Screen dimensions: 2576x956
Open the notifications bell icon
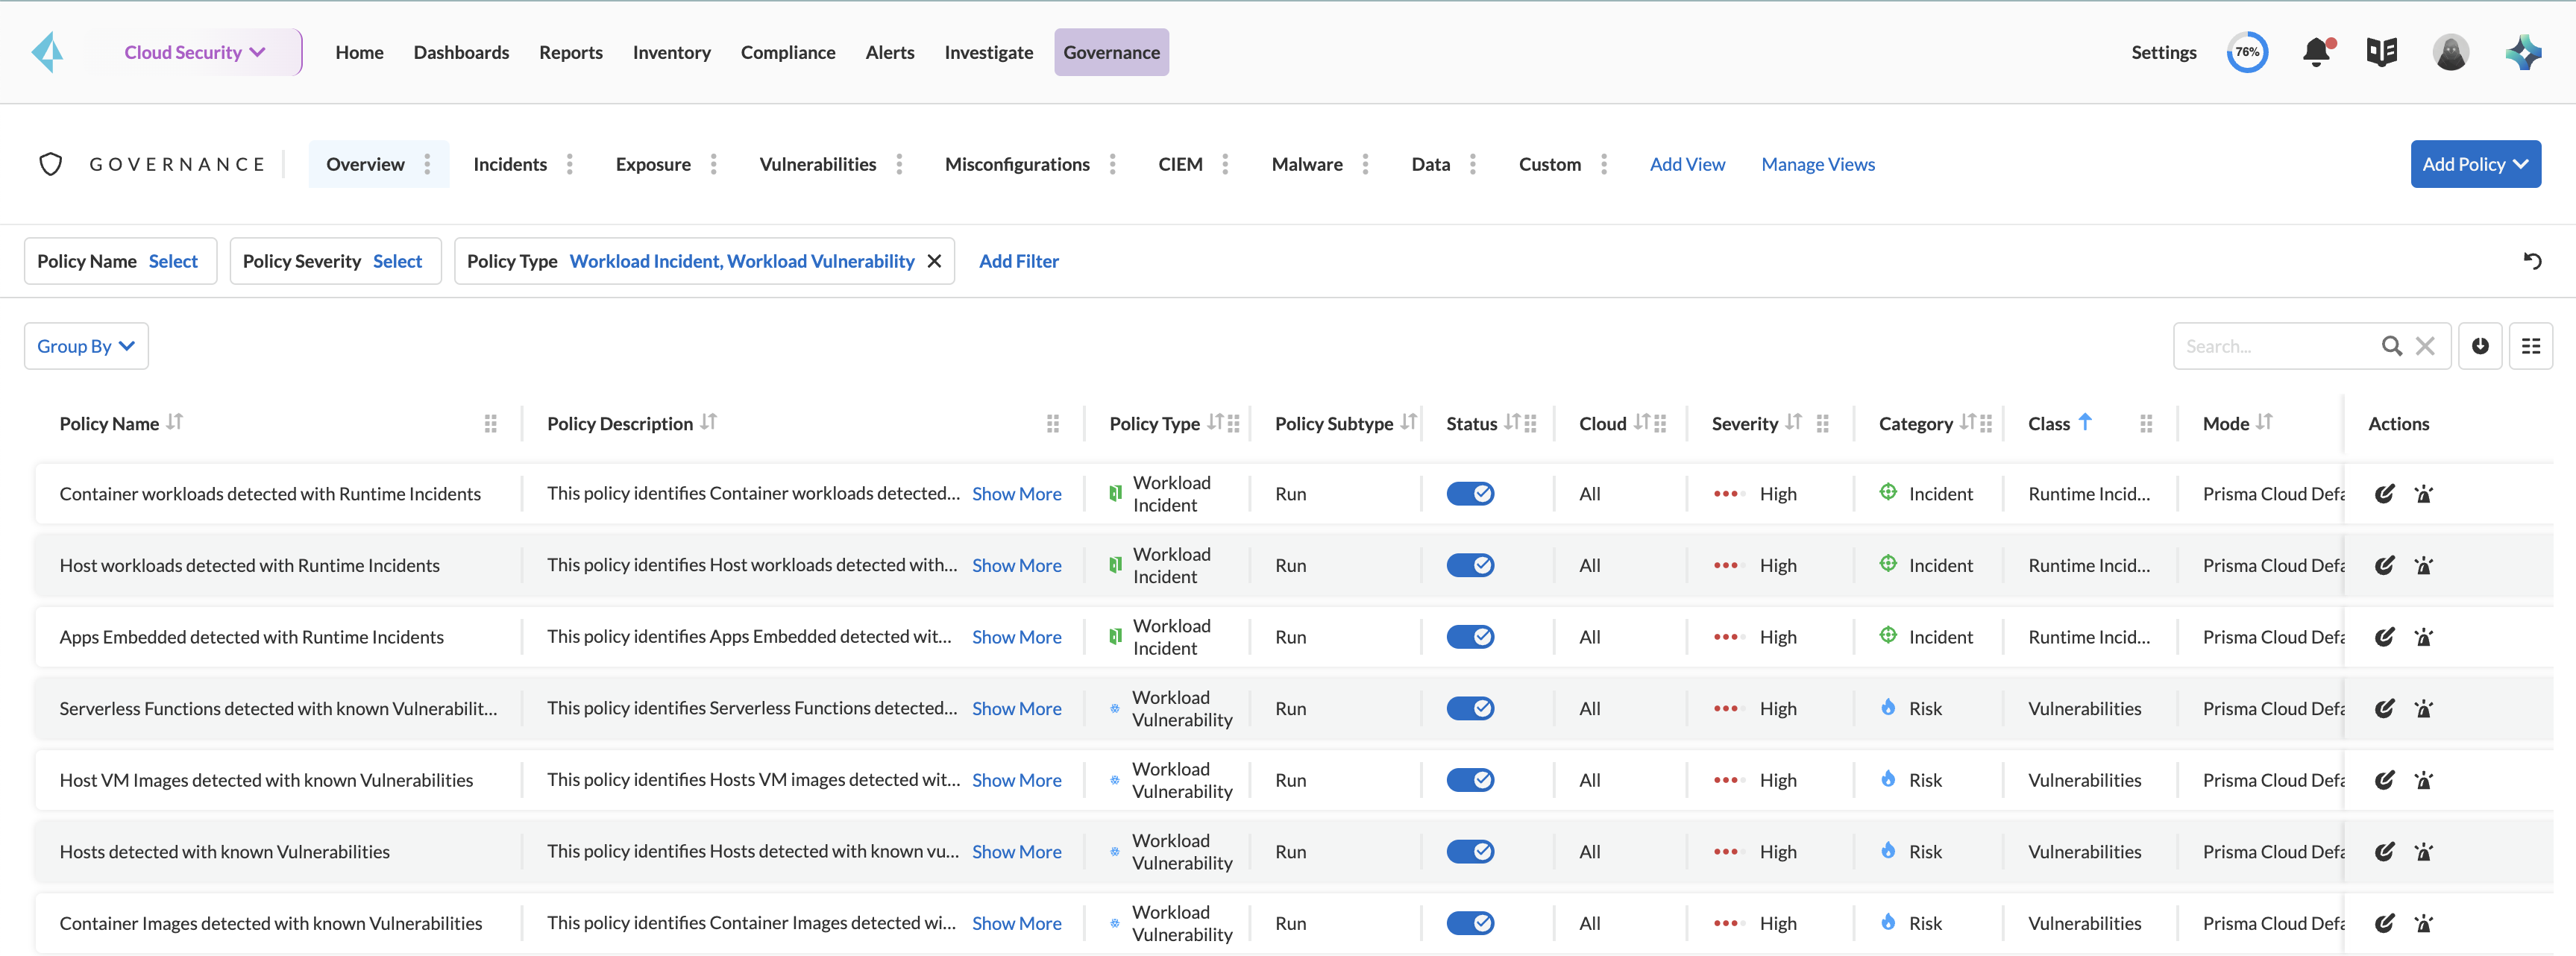2316,52
